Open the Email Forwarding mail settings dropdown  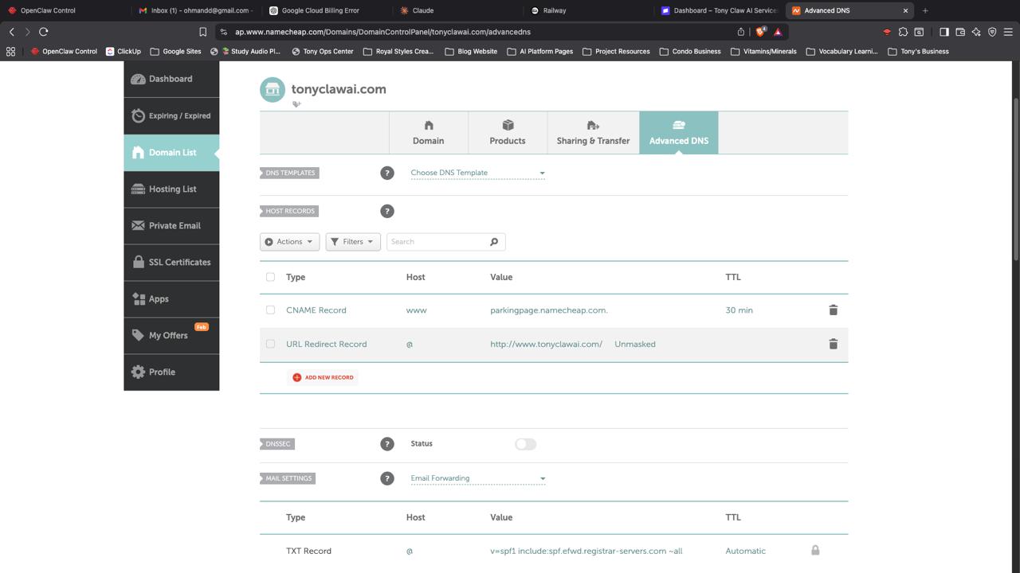(x=477, y=478)
